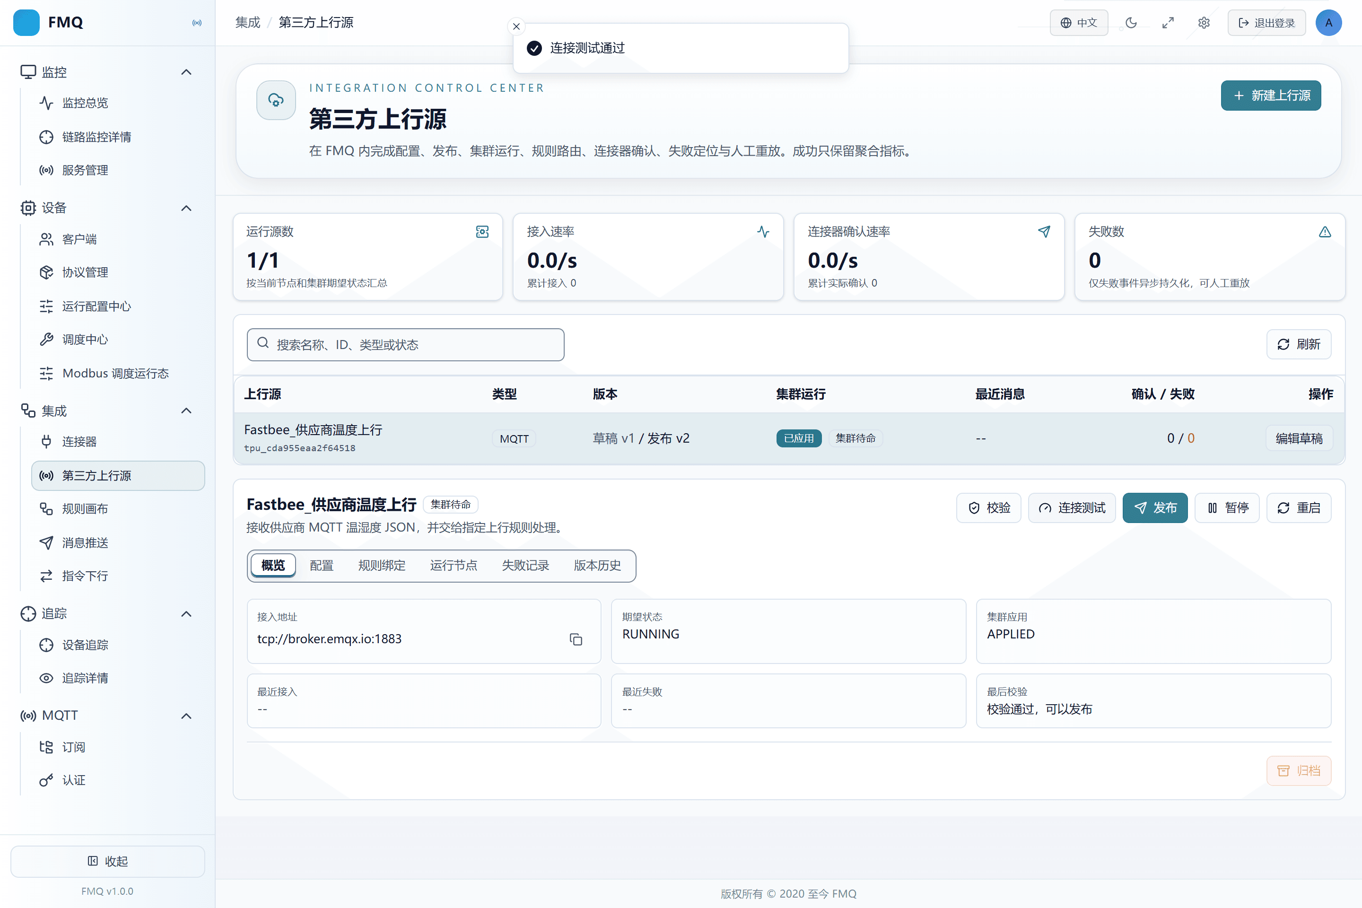This screenshot has width=1362, height=908.
Task: Click 退出登录 logout button
Action: click(1266, 23)
